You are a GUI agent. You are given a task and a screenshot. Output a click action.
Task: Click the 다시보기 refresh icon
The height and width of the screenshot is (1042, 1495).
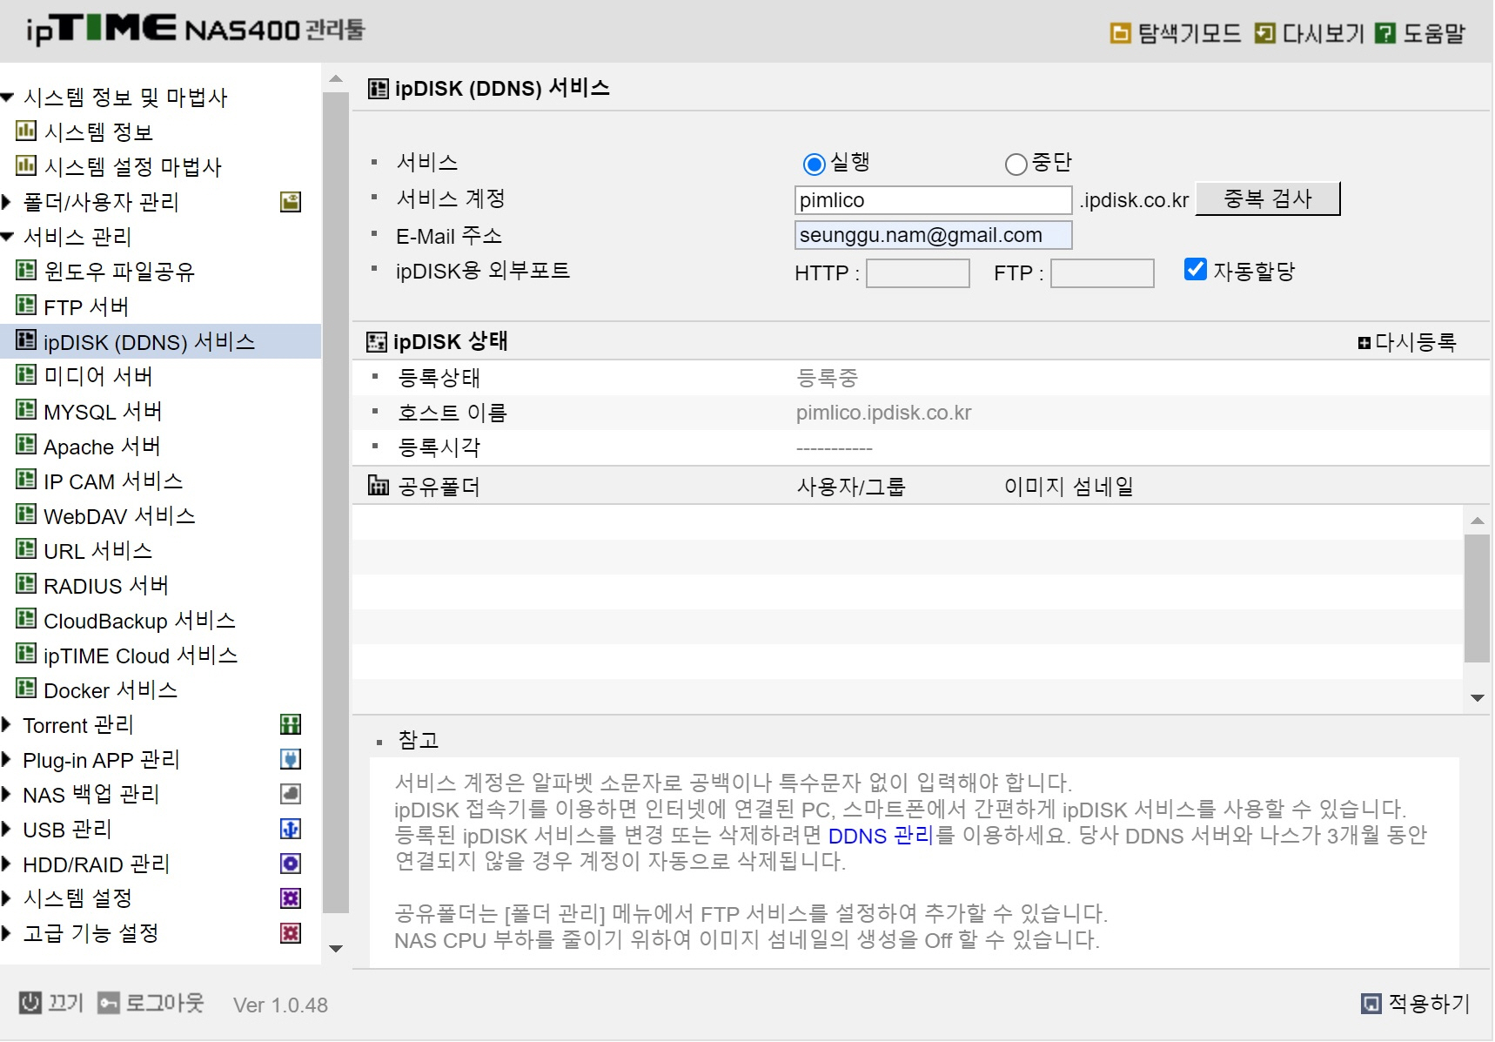click(1264, 34)
